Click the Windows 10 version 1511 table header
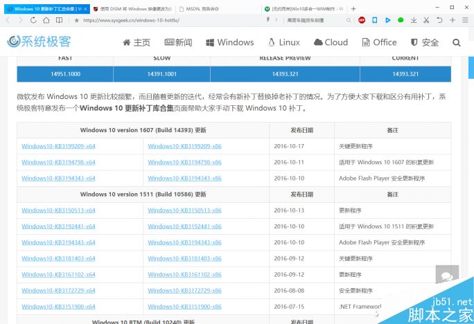Screen dimensions: 474x324 click(143, 194)
